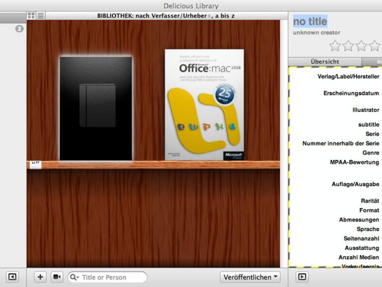Collapse the left sidebar with the arrow button
This screenshot has height=287, width=382.
[12, 277]
